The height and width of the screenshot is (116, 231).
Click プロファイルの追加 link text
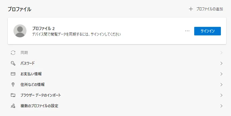pos(209,9)
